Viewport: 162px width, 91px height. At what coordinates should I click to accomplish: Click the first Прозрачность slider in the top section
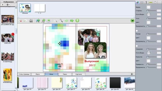coord(151,26)
